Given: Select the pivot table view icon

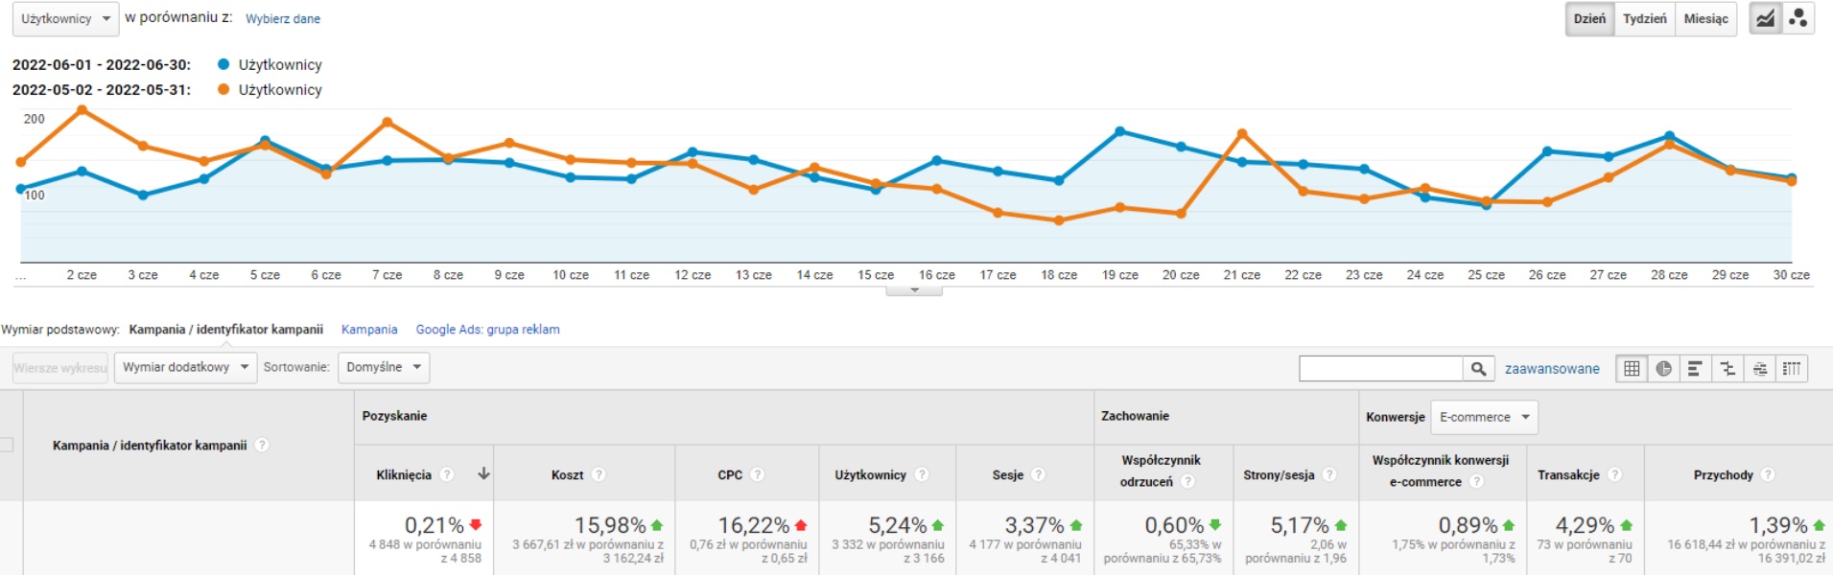Looking at the screenshot, I should tap(1792, 368).
